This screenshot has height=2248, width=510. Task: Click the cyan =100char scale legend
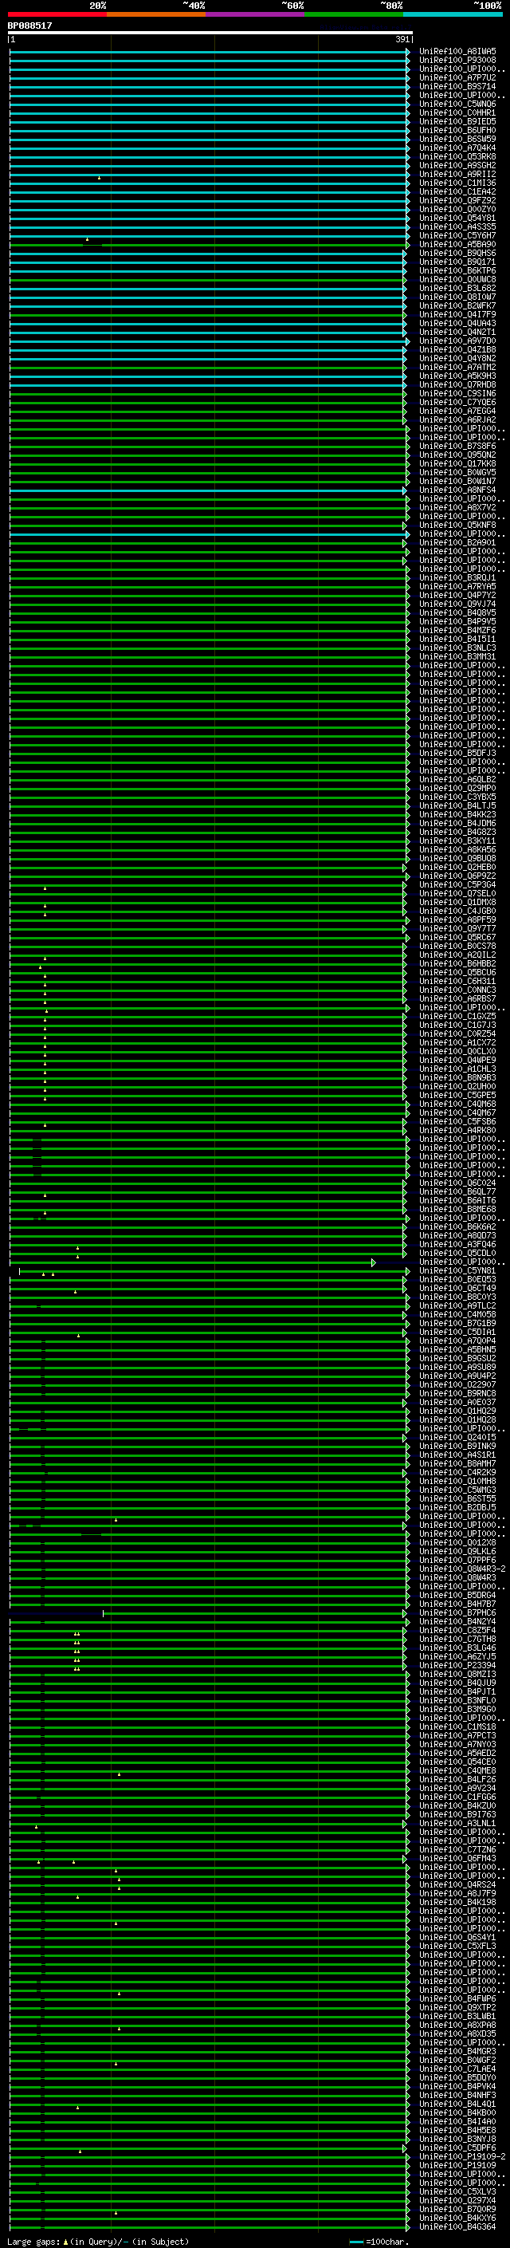point(379,2242)
